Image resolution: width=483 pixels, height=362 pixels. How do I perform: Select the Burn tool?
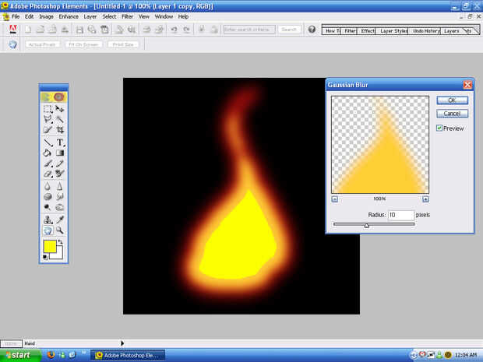point(60,207)
